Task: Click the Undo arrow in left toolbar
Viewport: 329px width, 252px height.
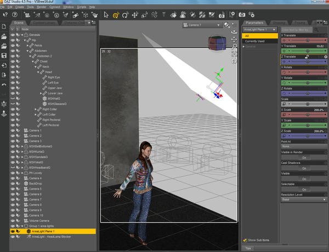Action: click(4, 85)
